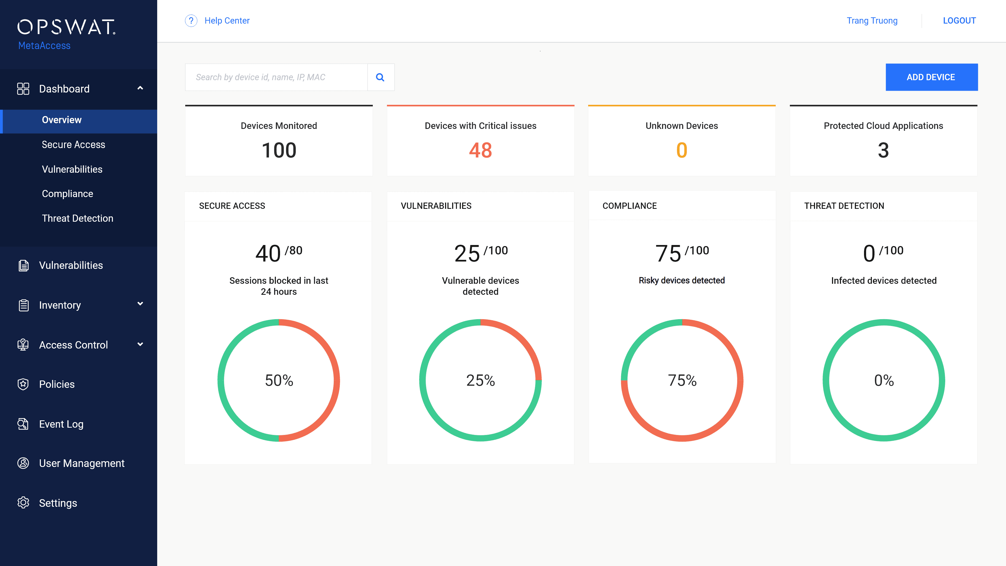
Task: Click the Settings gear icon
Action: click(x=23, y=503)
